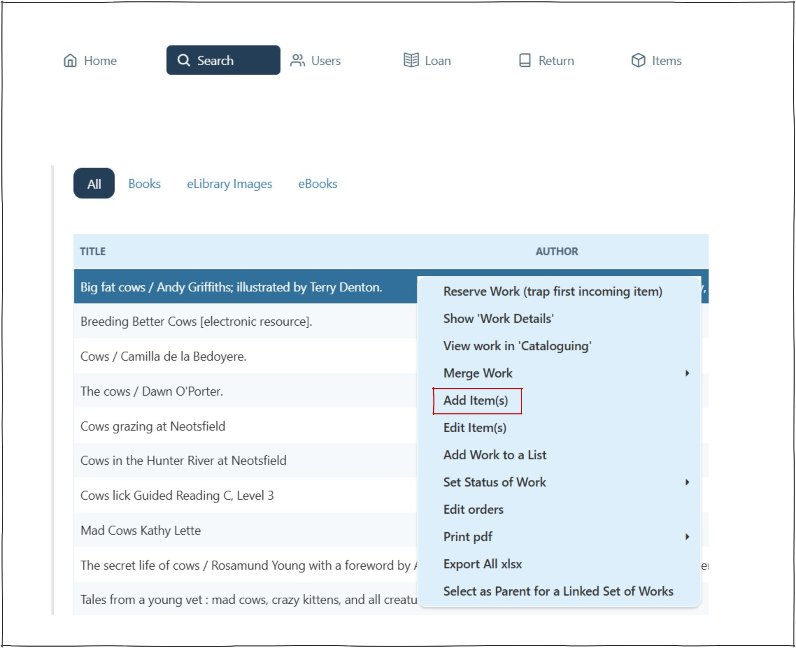The width and height of the screenshot is (796, 648).
Task: Switch to the Books tab
Action: tap(144, 183)
